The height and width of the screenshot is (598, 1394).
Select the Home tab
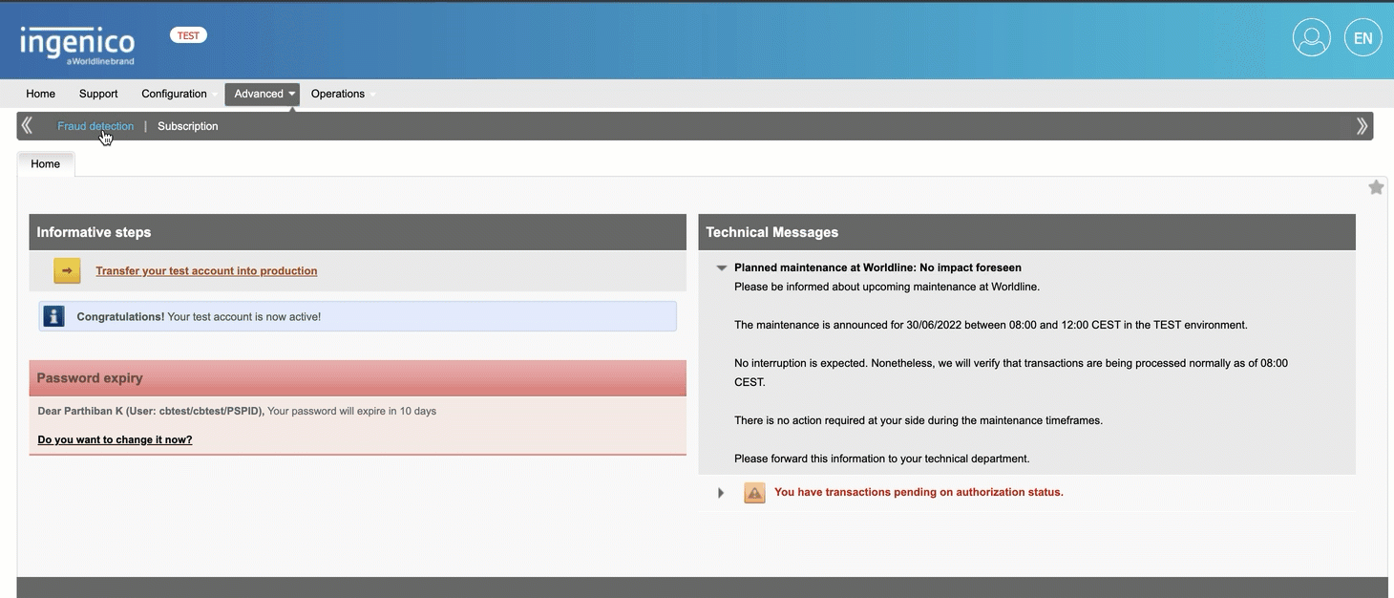(45, 164)
